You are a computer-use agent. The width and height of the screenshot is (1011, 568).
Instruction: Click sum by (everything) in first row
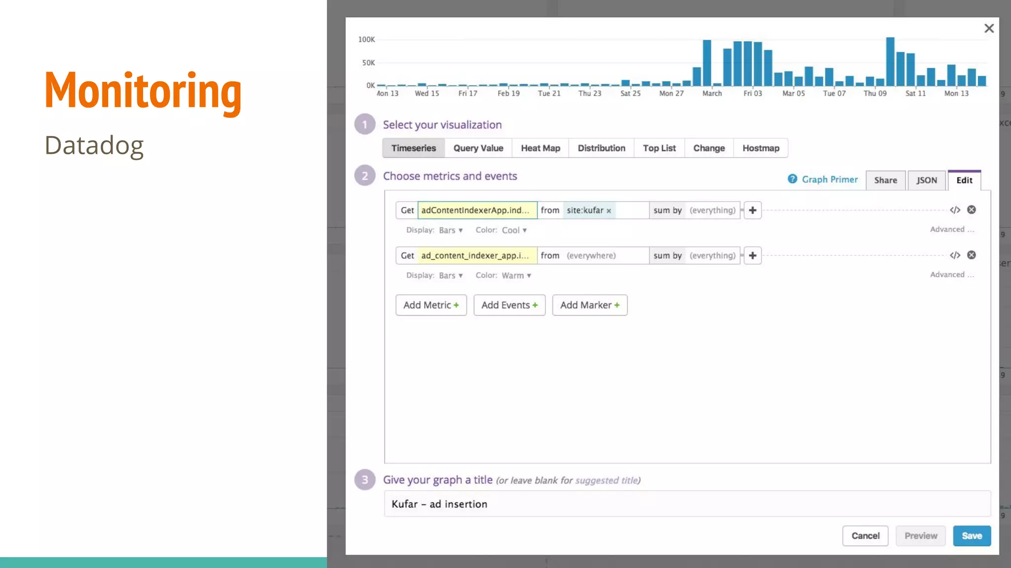point(694,211)
